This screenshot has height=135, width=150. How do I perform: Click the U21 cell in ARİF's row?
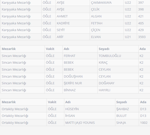[128, 37]
